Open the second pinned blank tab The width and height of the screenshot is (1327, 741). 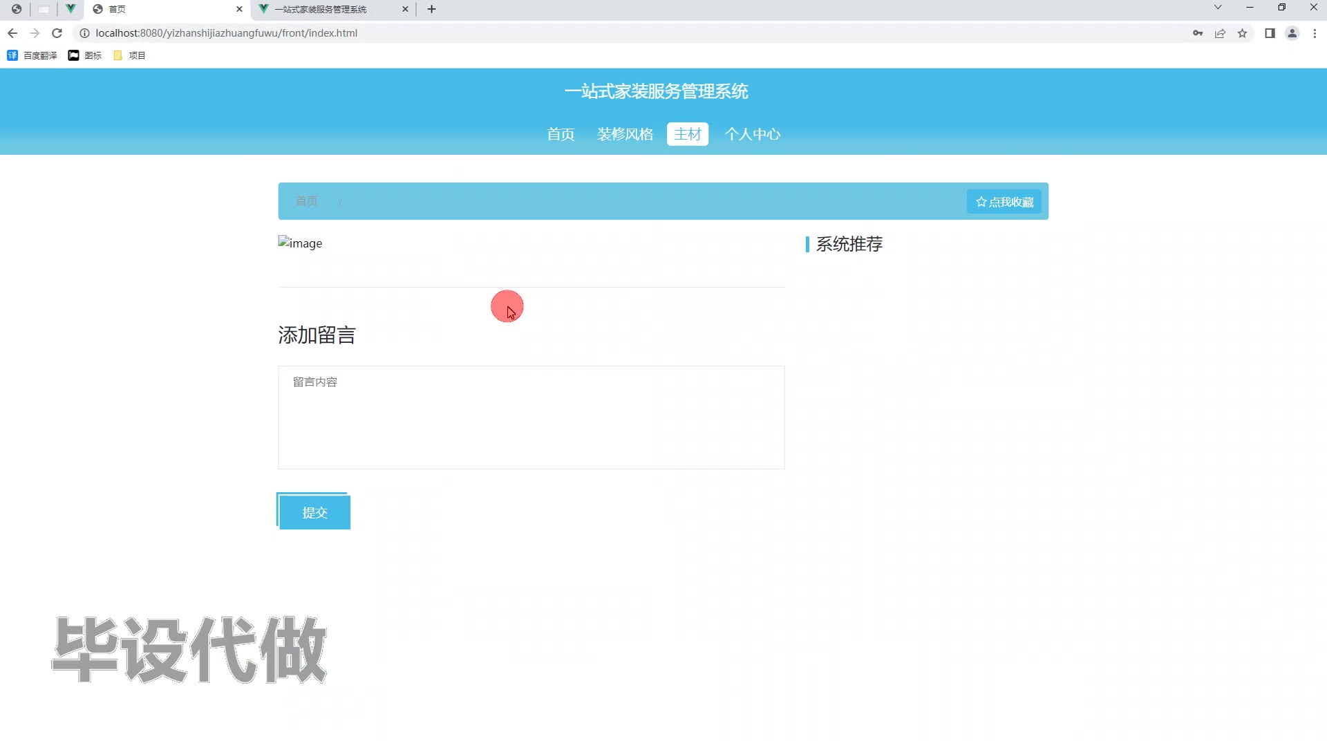tap(44, 9)
